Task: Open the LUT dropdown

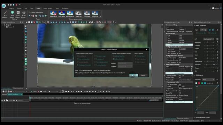Action: [x=209, y=39]
